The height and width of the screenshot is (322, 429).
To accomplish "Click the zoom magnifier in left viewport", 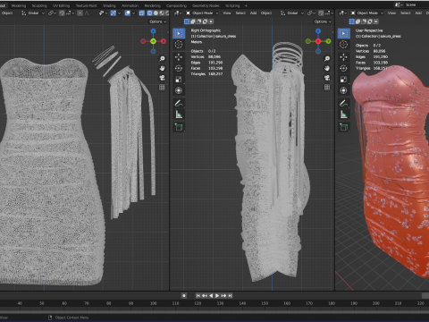I will [162, 59].
